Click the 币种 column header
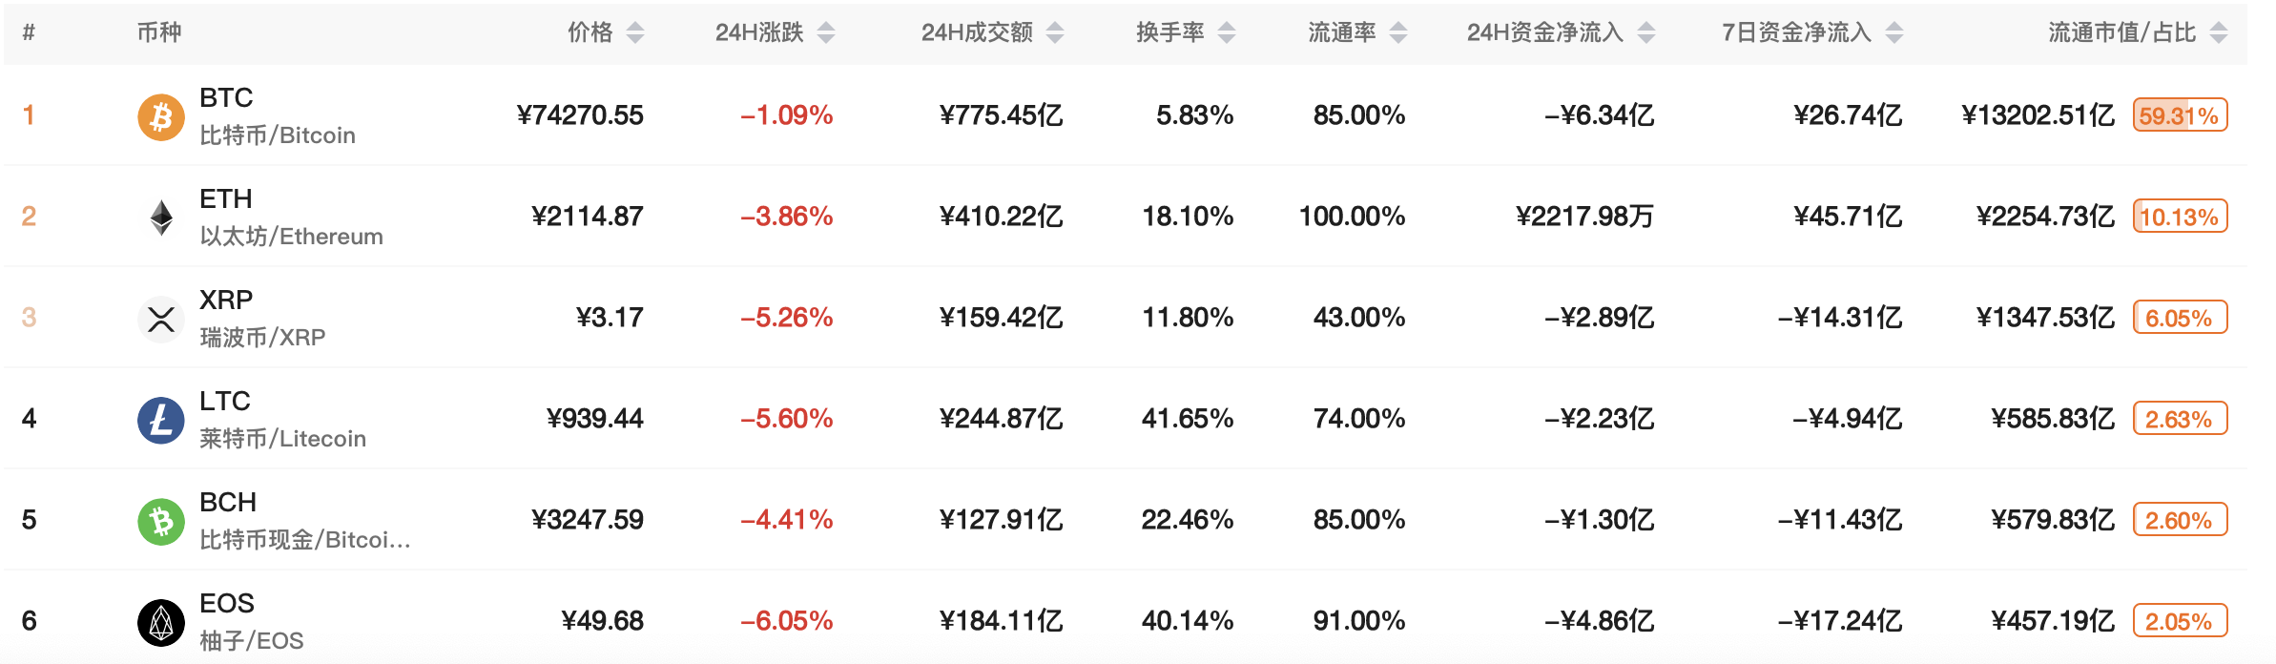 click(159, 32)
